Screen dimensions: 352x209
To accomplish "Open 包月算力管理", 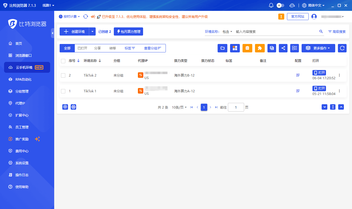I will tap(128, 31).
